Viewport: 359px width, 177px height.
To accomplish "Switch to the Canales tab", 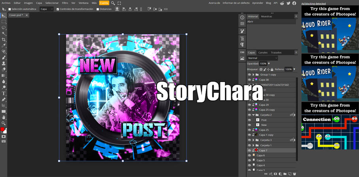I will (x=263, y=52).
